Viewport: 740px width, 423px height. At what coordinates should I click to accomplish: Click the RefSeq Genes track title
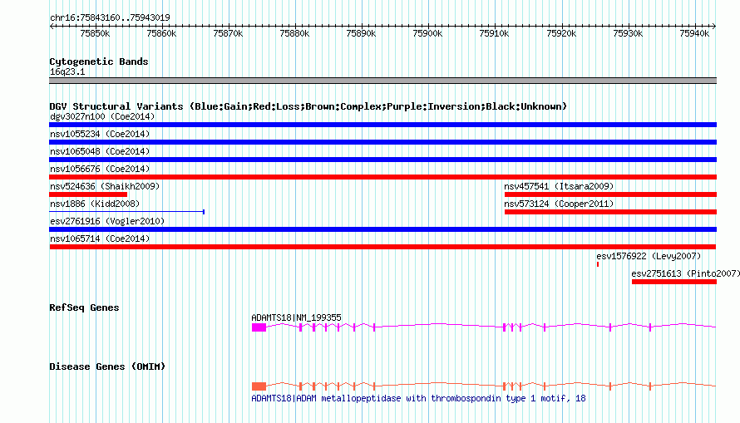84,307
